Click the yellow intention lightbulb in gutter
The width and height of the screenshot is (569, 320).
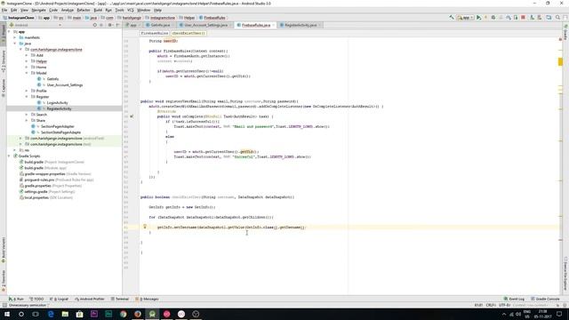pyautogui.click(x=145, y=227)
